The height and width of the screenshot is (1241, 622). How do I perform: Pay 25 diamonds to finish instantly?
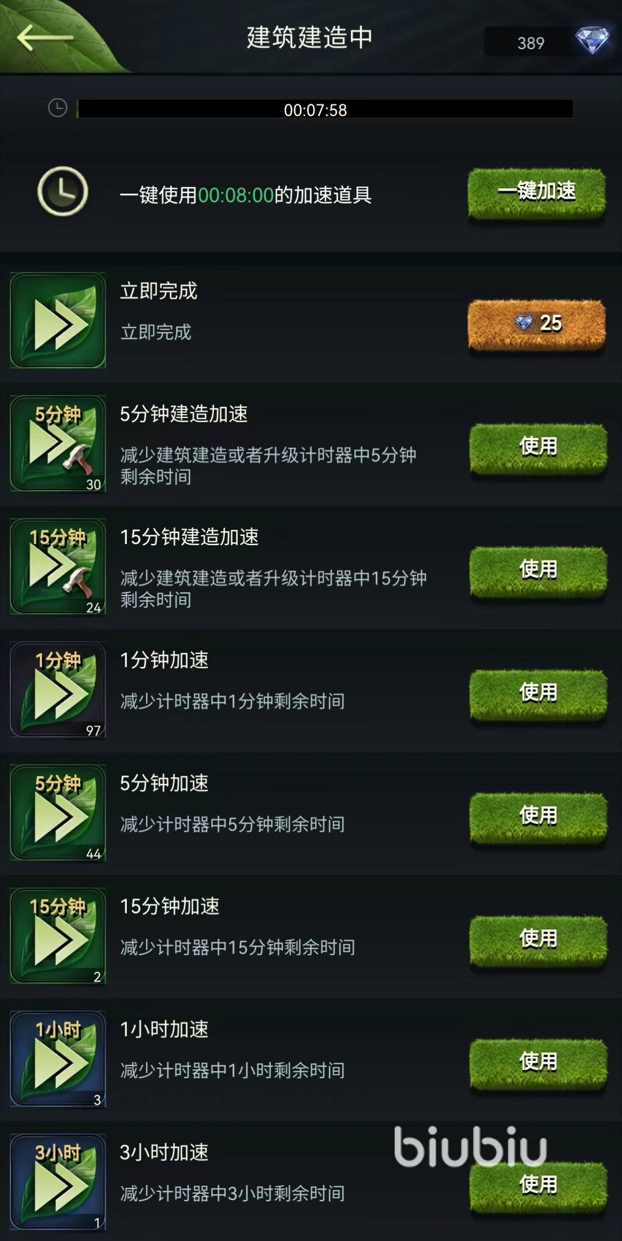tap(537, 325)
